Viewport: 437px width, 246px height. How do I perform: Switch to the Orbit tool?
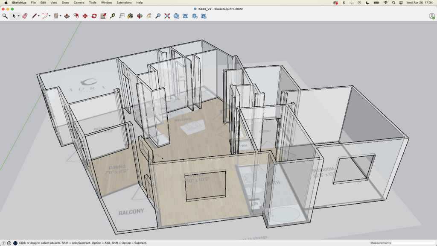click(140, 16)
